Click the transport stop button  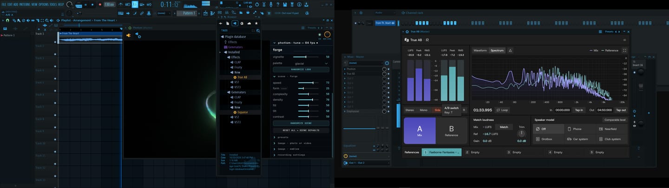click(92, 5)
